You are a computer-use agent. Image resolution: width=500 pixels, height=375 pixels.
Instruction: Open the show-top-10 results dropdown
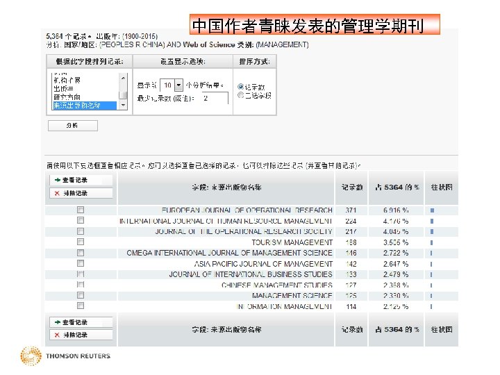(179, 85)
